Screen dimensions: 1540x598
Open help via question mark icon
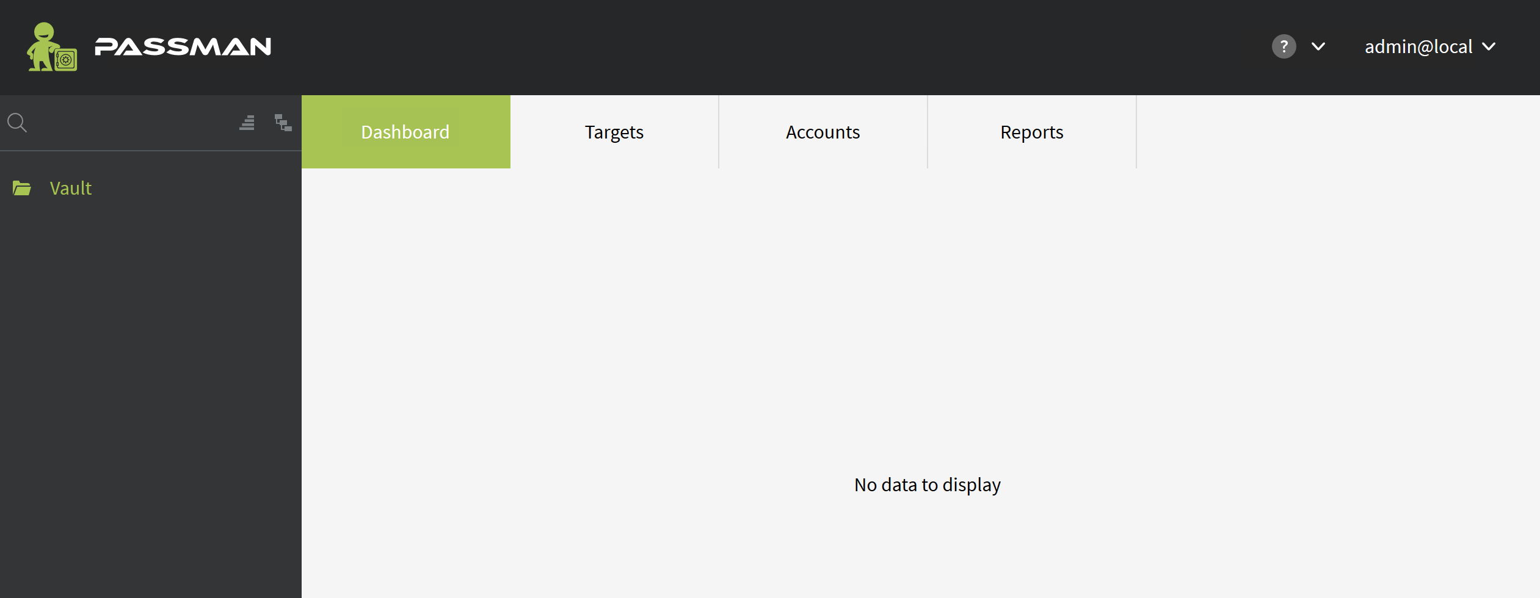[1284, 46]
